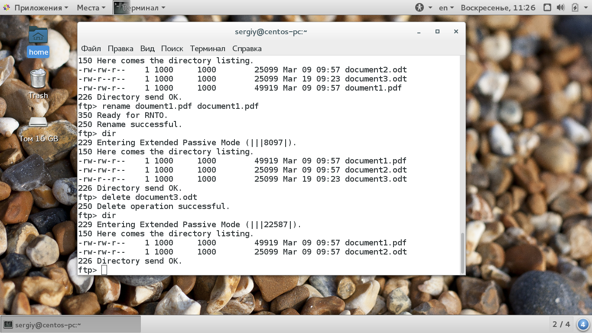This screenshot has height=333, width=592.
Task: Click the notification count badge icon
Action: point(583,324)
